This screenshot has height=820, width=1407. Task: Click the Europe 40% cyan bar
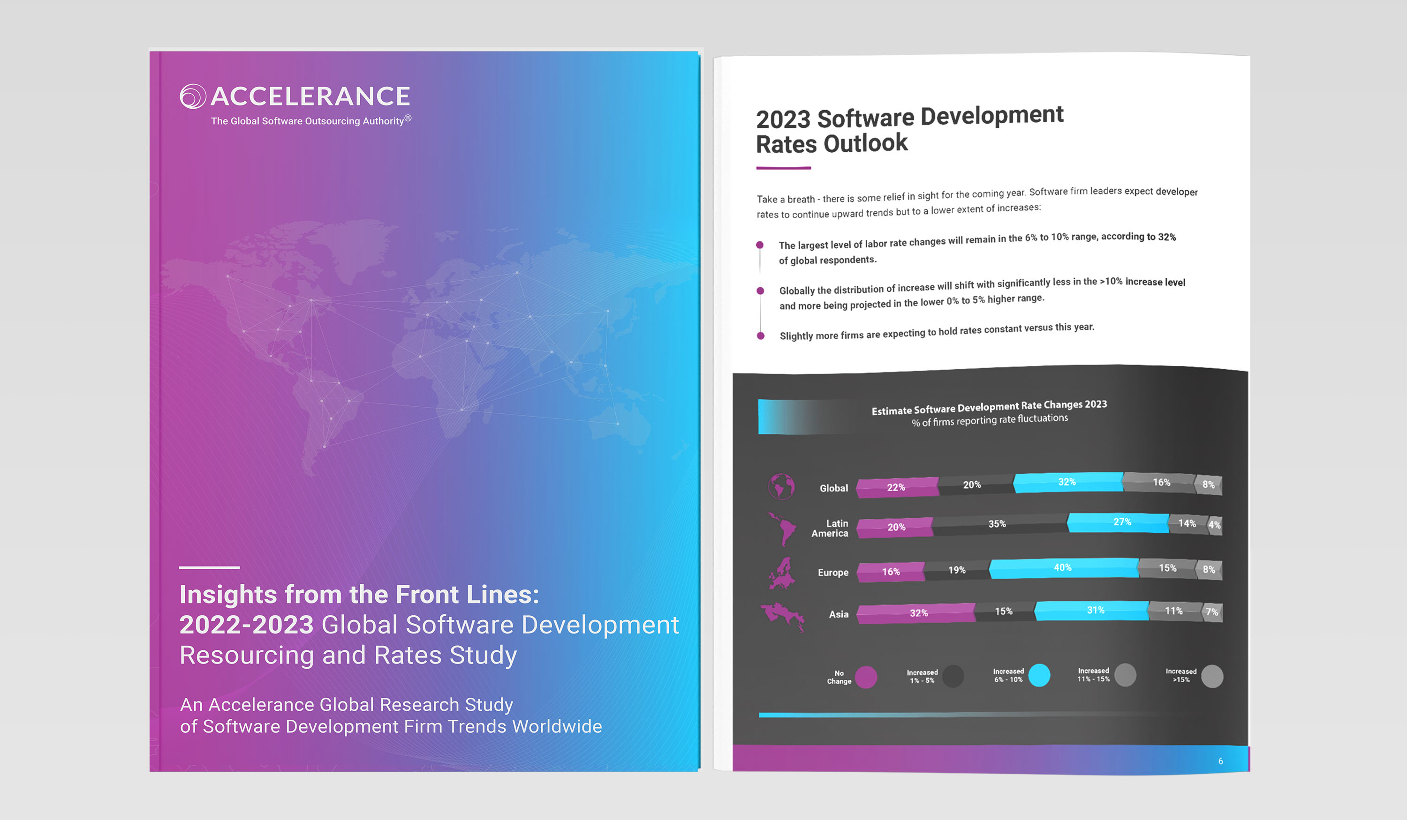pos(1064,568)
